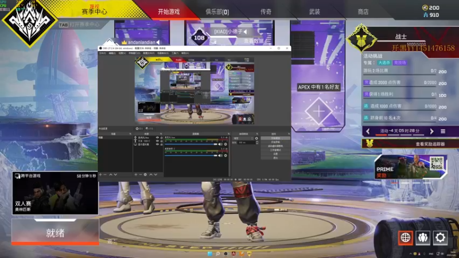This screenshot has width=459, height=258.
Task: Click the Apex coins balance 200
Action: (431, 7)
